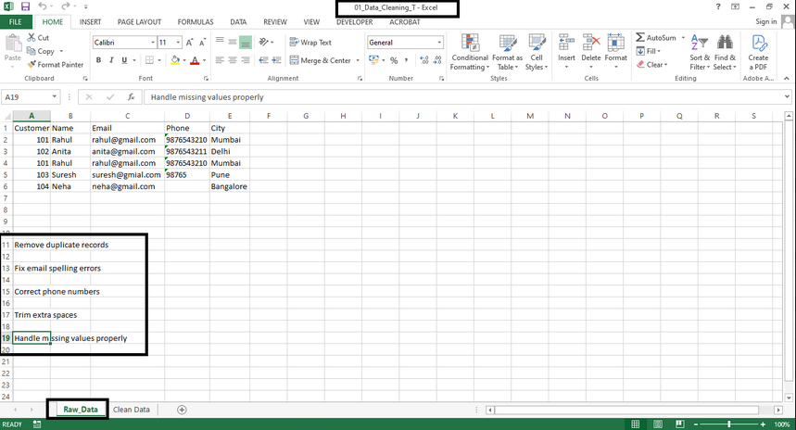Toggle Bold formatting

click(x=98, y=60)
